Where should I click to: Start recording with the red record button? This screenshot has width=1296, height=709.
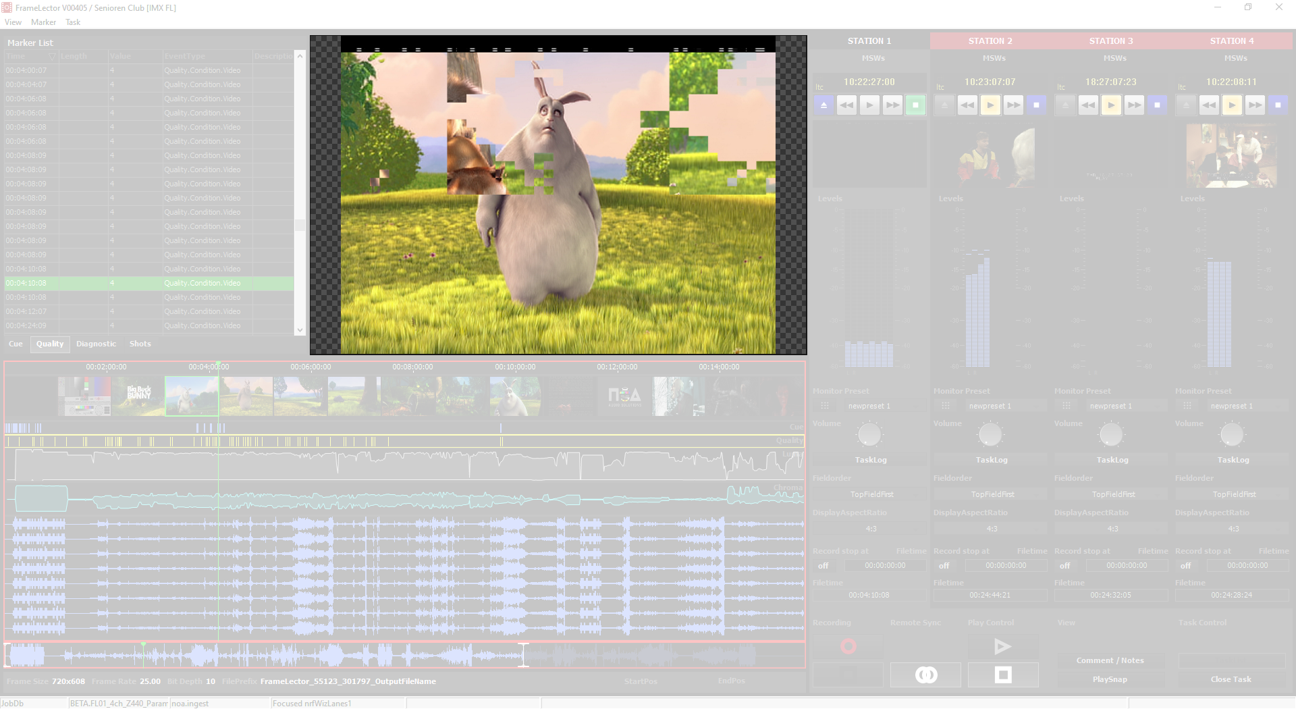848,647
